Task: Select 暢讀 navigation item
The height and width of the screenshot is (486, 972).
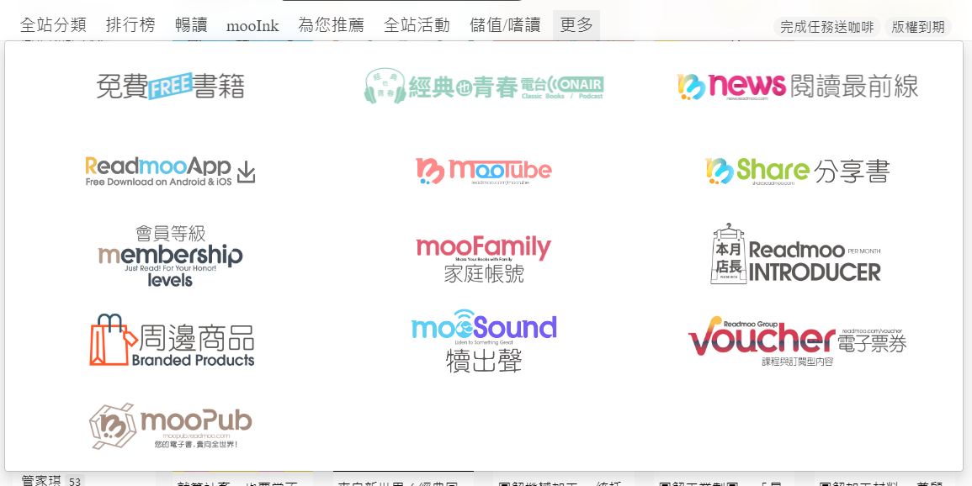Action: point(191,25)
